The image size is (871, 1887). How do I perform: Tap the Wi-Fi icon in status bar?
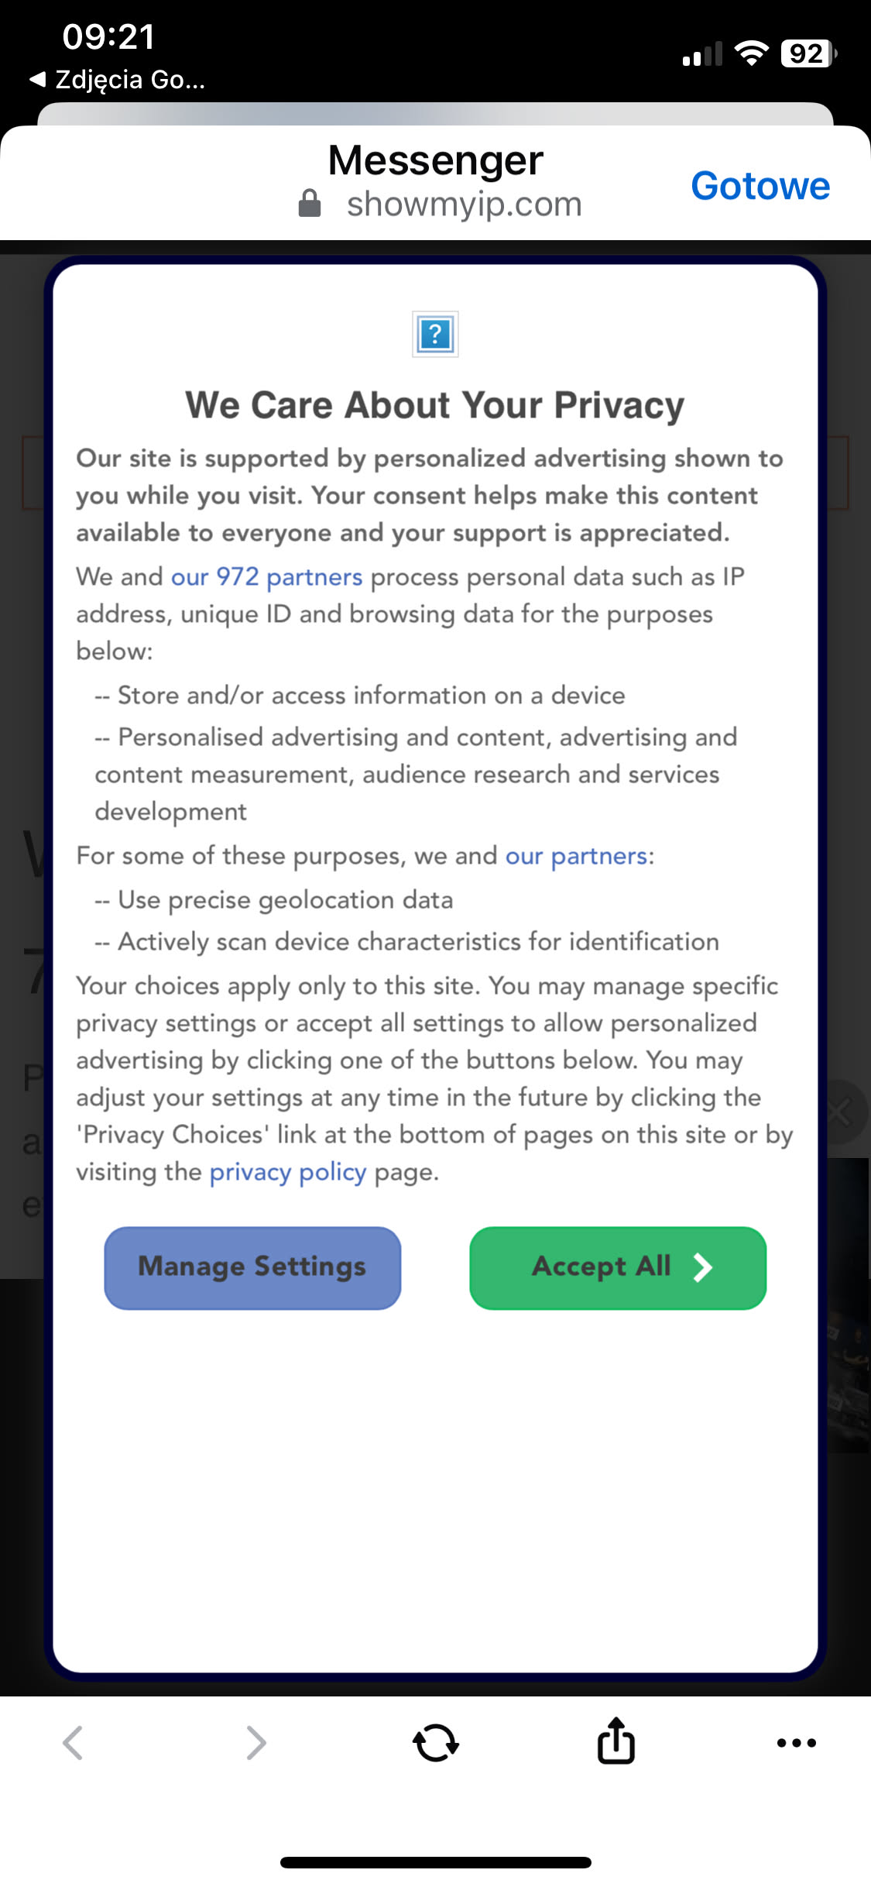coord(750,53)
